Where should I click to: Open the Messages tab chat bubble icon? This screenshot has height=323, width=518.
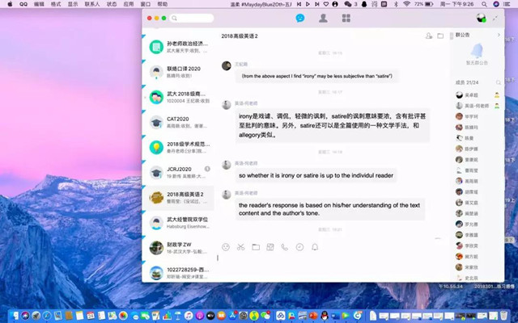pos(300,18)
